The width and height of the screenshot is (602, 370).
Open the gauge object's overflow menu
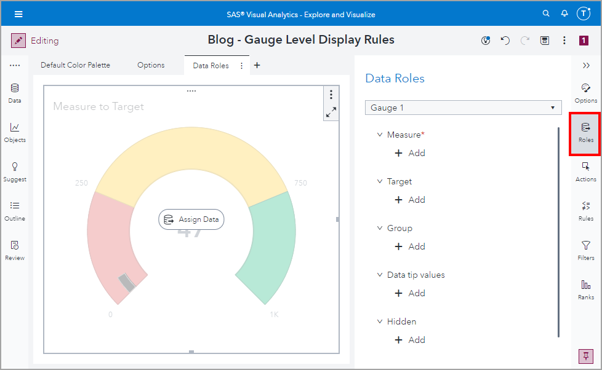coord(331,95)
